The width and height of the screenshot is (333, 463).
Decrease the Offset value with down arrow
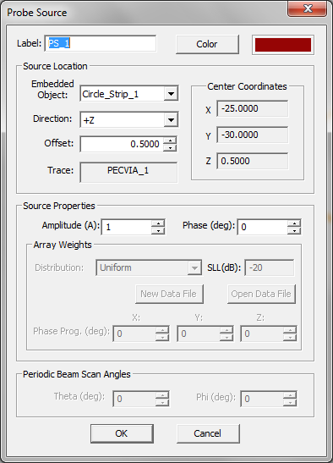pyautogui.click(x=170, y=148)
